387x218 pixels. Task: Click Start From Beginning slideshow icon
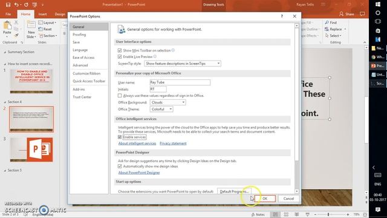click(35, 5)
